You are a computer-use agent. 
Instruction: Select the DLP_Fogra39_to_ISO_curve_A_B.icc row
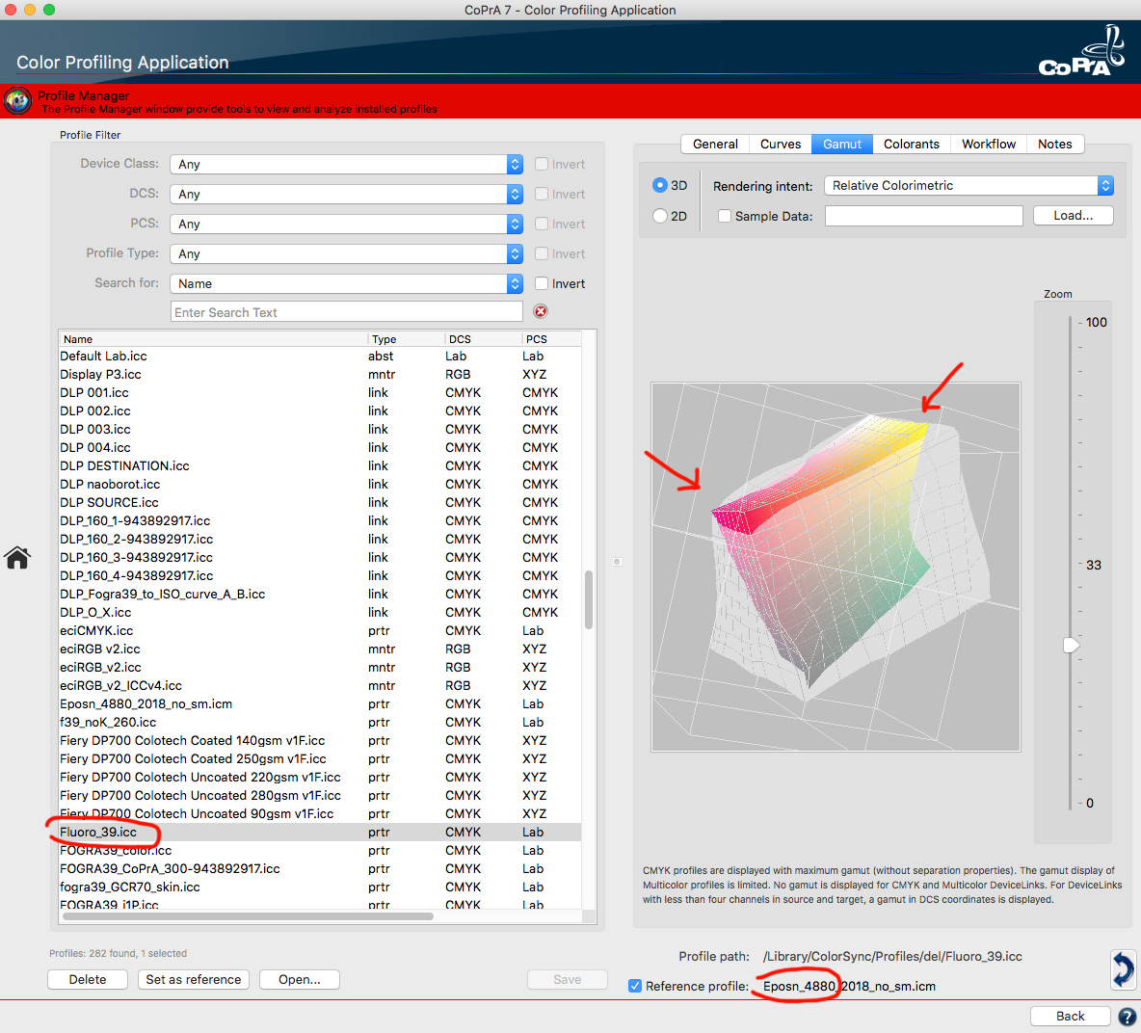point(320,595)
